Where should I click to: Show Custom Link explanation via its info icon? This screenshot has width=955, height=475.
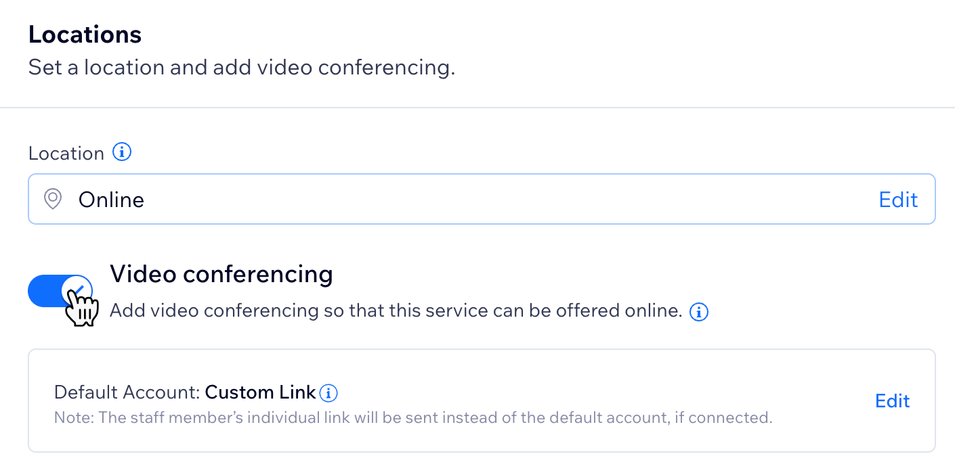pyautogui.click(x=329, y=392)
